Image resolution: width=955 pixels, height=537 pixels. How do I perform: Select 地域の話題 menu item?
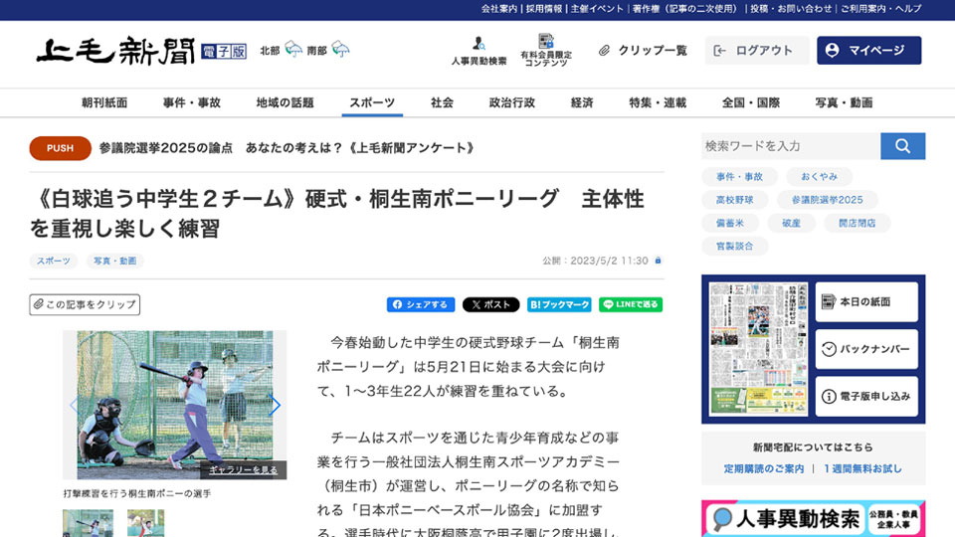point(285,102)
